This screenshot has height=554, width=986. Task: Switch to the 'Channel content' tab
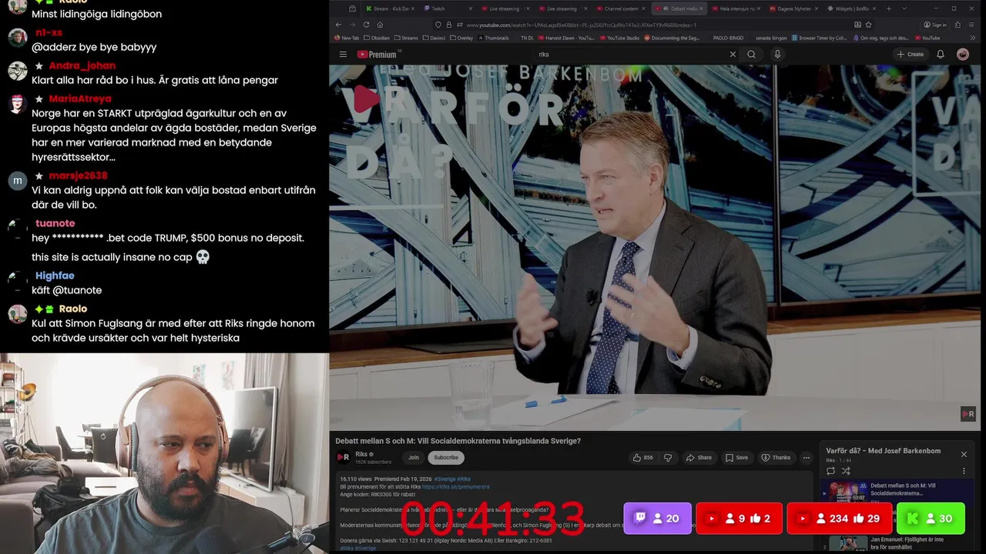621,8
